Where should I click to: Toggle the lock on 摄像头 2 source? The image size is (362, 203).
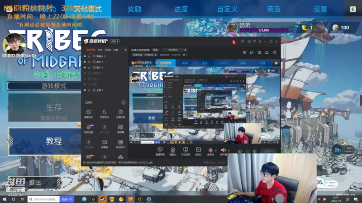[89, 56]
